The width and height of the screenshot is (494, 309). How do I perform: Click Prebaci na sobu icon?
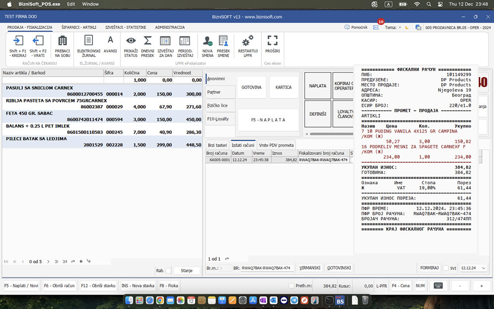[x=62, y=41]
